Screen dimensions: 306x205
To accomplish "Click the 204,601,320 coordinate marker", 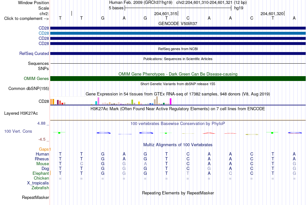I will [x=272, y=13].
